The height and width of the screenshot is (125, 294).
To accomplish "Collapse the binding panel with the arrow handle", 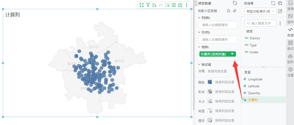I will point(196,3).
